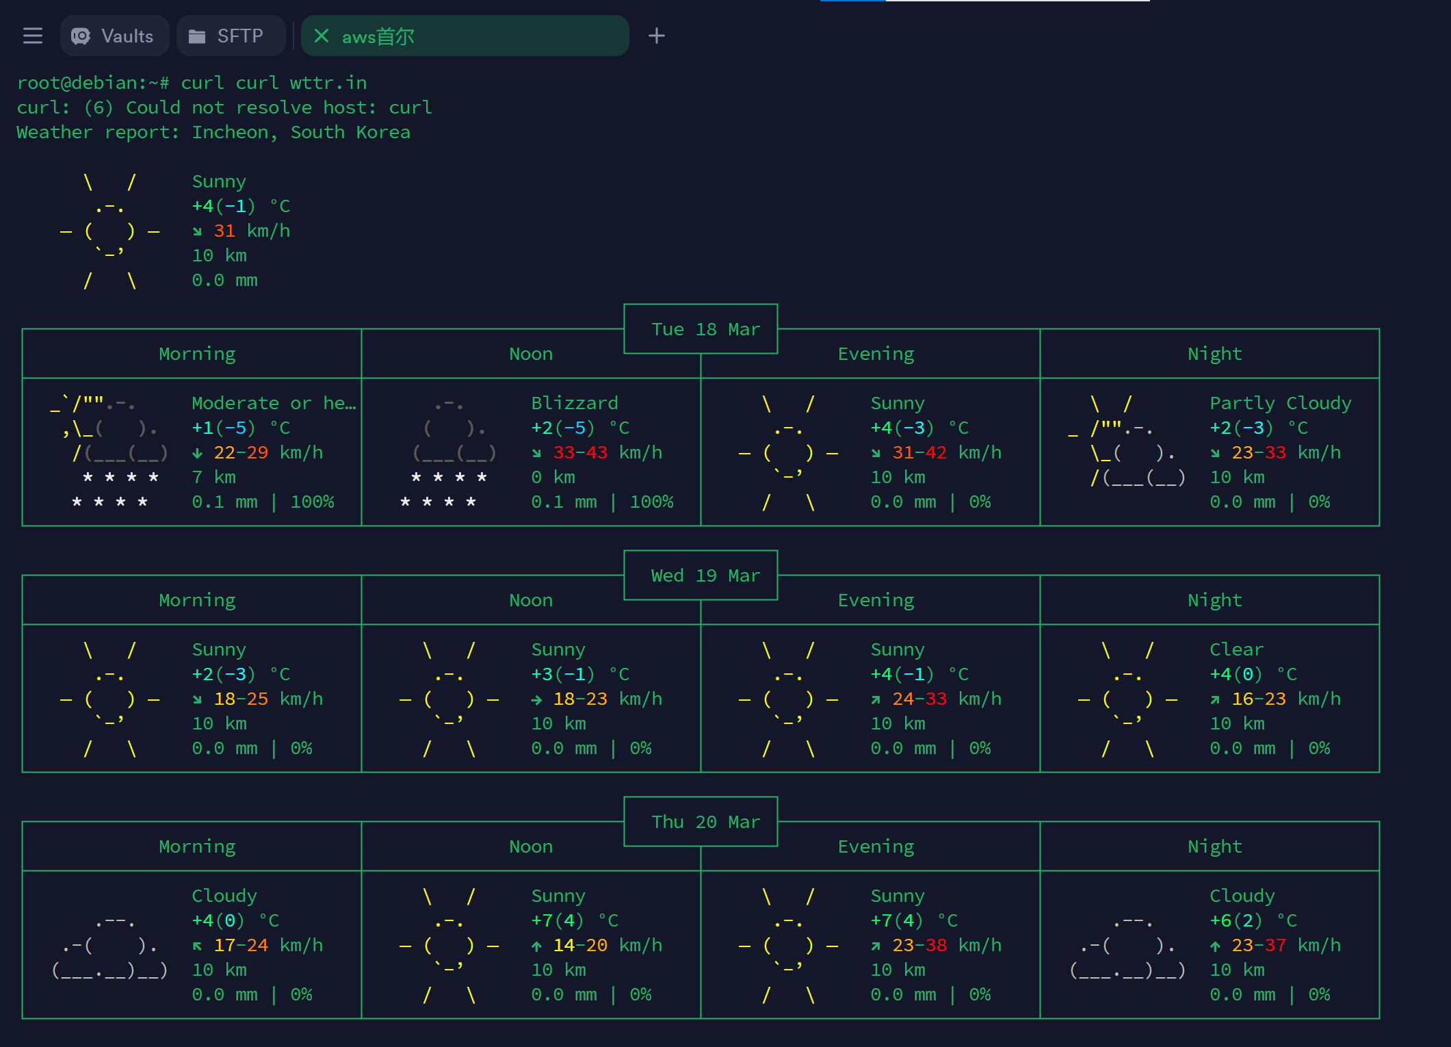Click the Tuesday noon blizzard snow icon
The height and width of the screenshot is (1047, 1451).
[449, 453]
